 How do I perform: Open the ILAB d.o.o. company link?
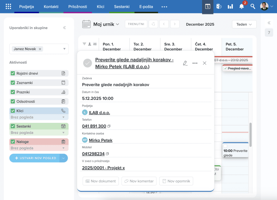(99, 113)
